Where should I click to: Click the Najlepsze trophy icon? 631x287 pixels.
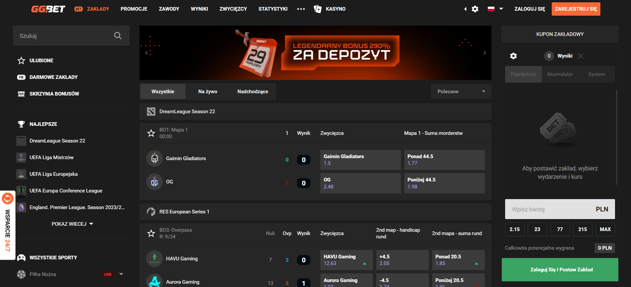(21, 124)
